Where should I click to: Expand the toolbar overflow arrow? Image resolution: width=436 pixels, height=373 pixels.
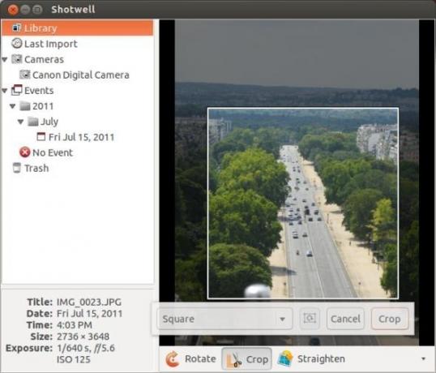click(x=423, y=359)
